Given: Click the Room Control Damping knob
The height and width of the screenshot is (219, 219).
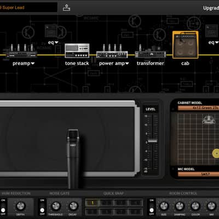Looking at the screenshot, I should tap(180, 206).
